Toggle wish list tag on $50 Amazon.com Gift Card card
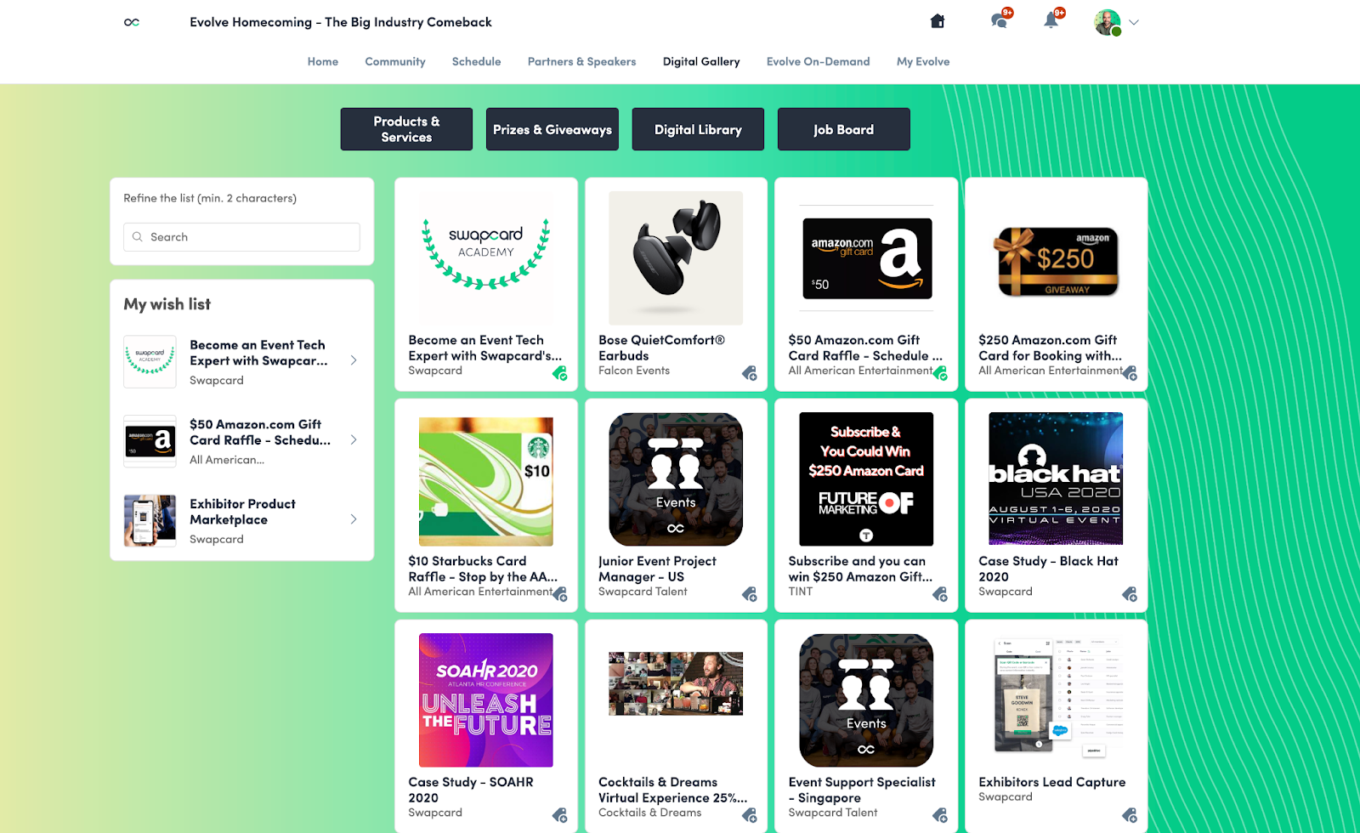Image resolution: width=1360 pixels, height=833 pixels. coord(940,373)
